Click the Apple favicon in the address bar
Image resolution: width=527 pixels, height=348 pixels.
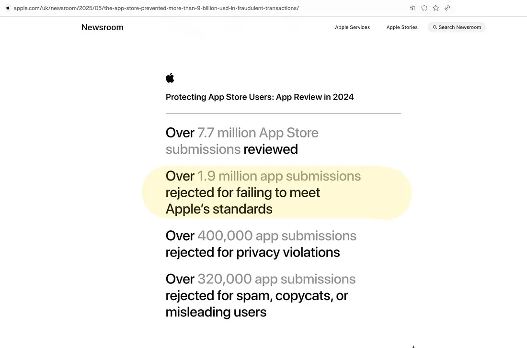point(8,8)
